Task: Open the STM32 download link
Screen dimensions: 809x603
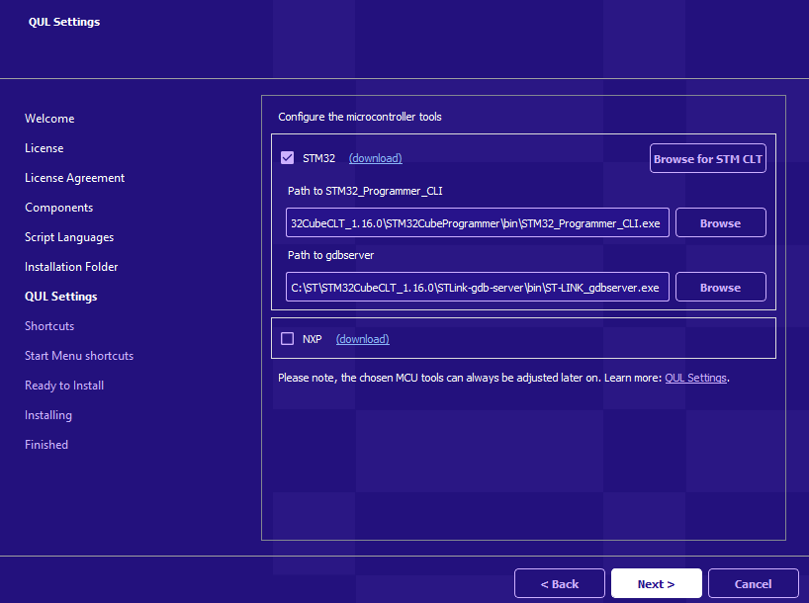Action: coord(375,158)
